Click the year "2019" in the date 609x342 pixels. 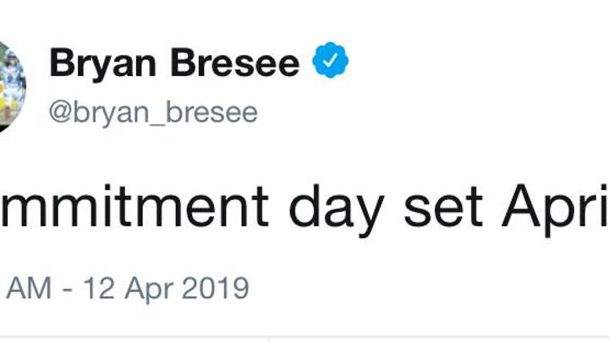coord(215,289)
